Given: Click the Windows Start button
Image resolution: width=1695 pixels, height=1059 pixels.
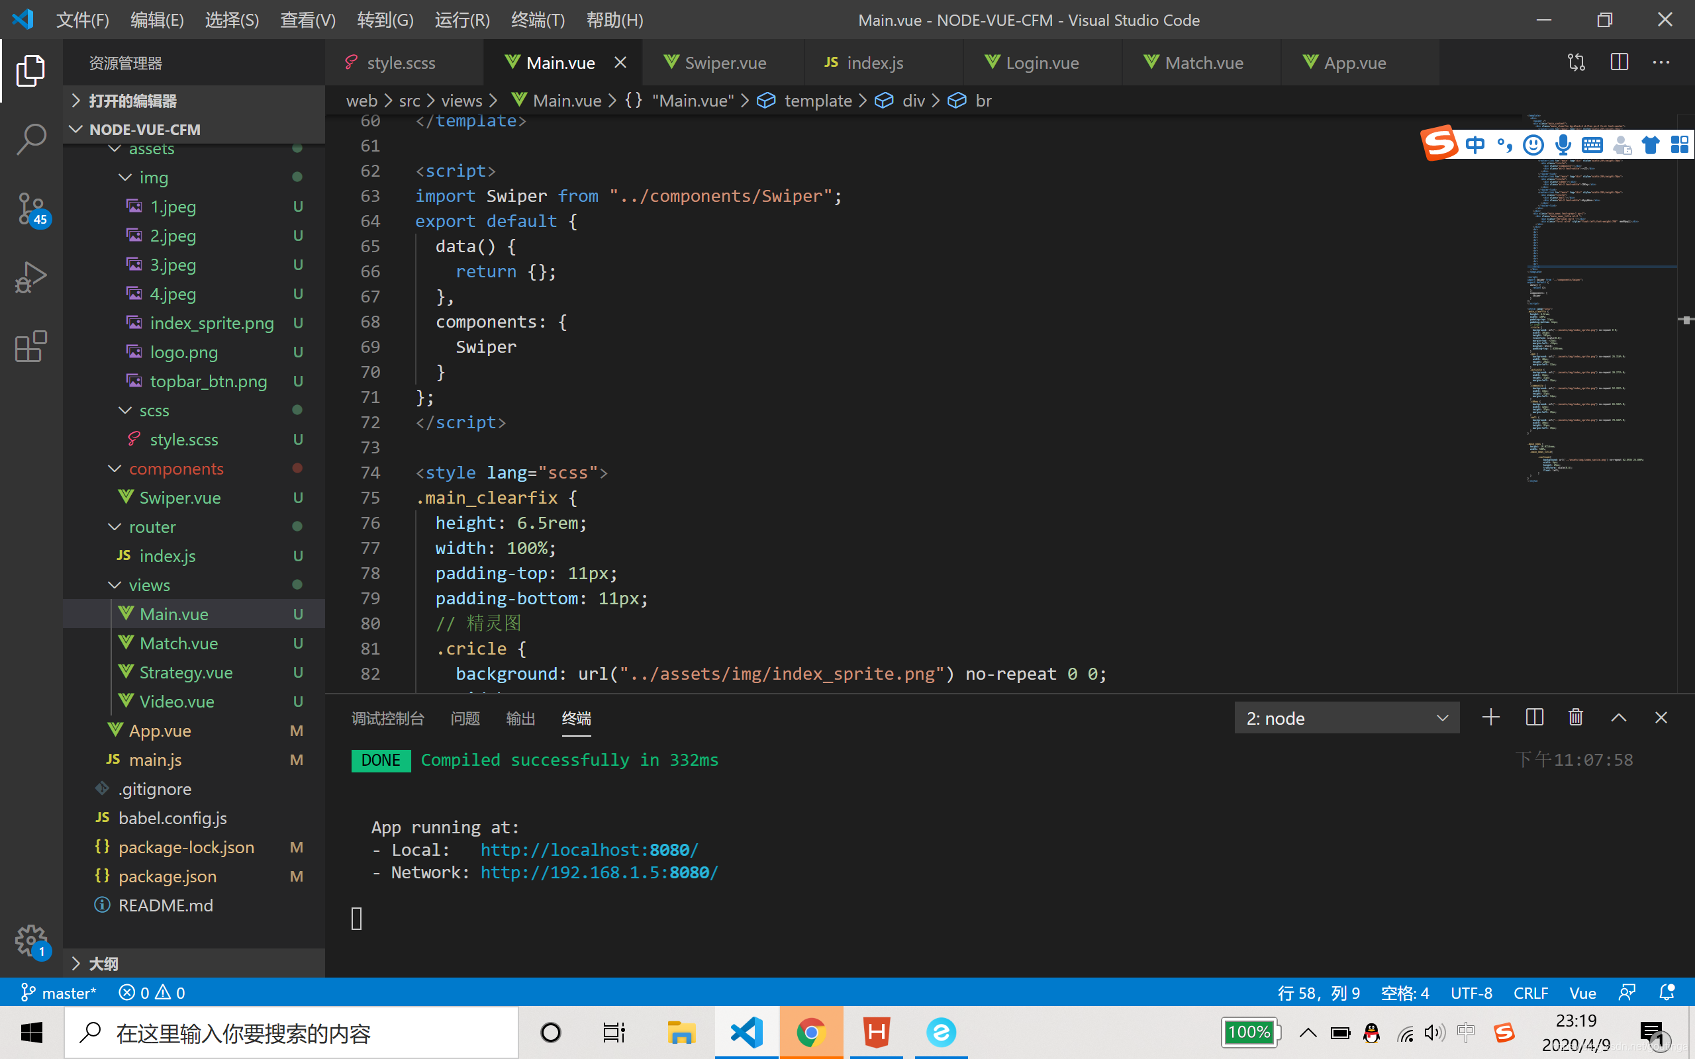Looking at the screenshot, I should 32,1033.
